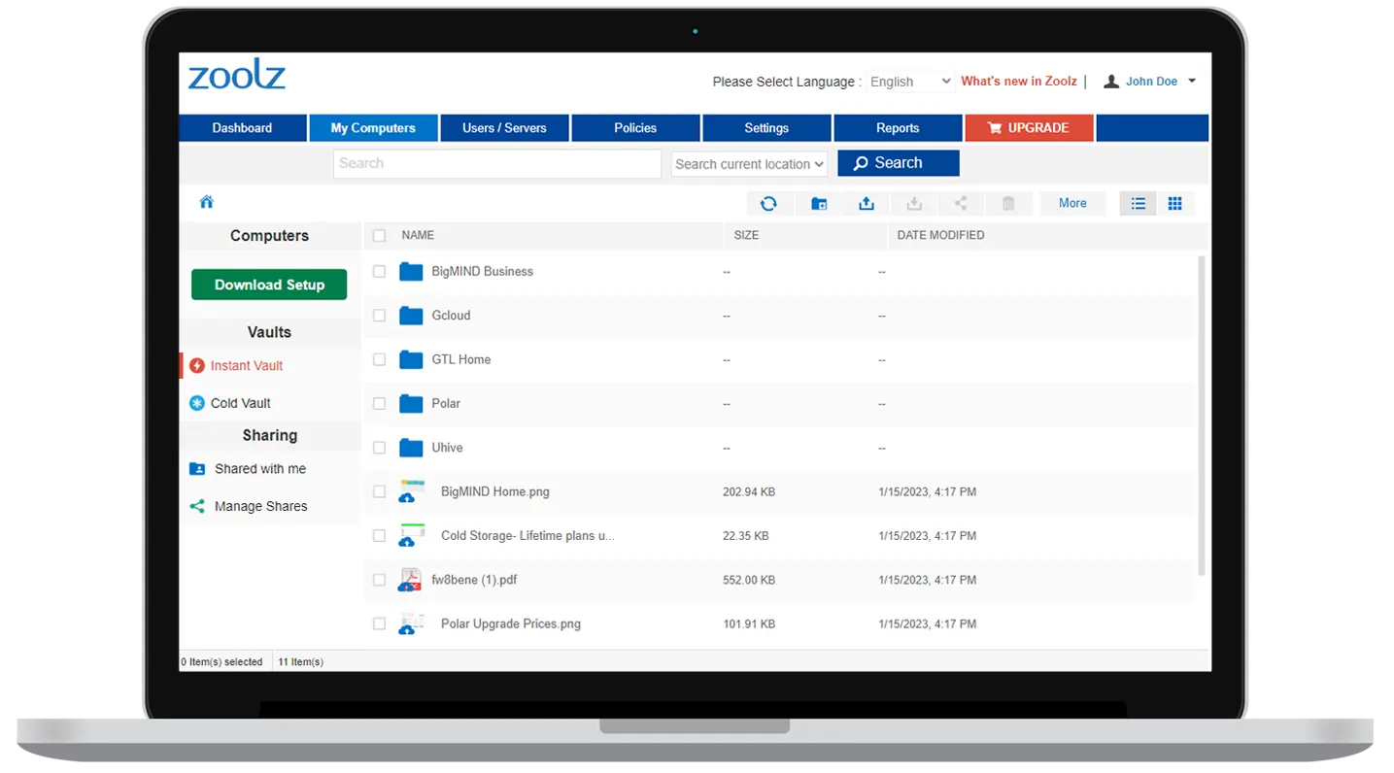Click the GTL Home folder icon
The width and height of the screenshot is (1394, 773).
pyautogui.click(x=411, y=359)
